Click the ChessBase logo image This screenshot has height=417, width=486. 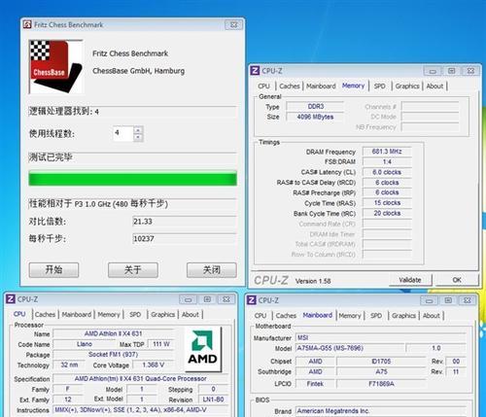coord(55,66)
